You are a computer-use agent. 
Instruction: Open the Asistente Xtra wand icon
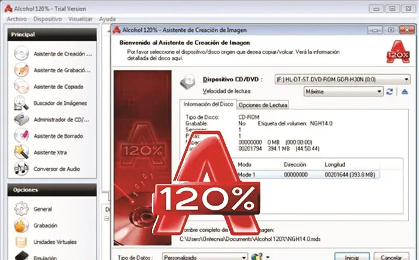tap(22, 152)
